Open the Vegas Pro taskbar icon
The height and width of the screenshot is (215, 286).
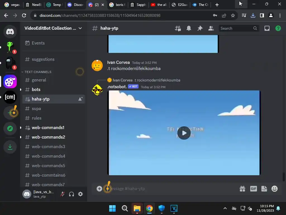[x=174, y=208]
